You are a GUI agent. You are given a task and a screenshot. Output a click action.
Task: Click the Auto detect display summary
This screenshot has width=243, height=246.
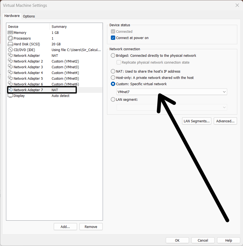pyautogui.click(x=60, y=96)
